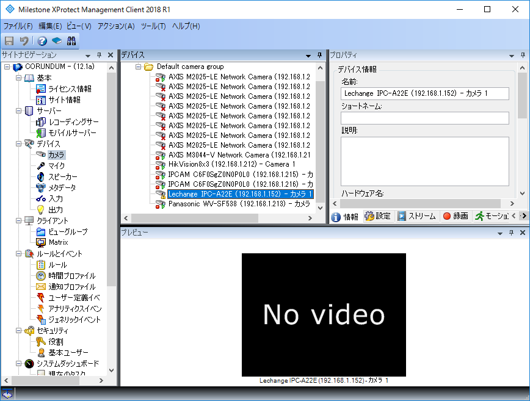Image resolution: width=530 pixels, height=401 pixels.
Task: Collapse the デバイス tree node
Action: pyautogui.click(x=18, y=144)
